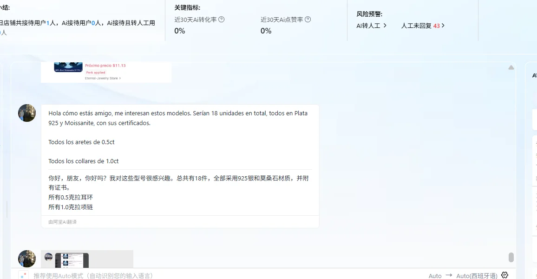This screenshot has width=537, height=279.
Task: Click sender avatar beside the Hola message
Action: pyautogui.click(x=27, y=113)
